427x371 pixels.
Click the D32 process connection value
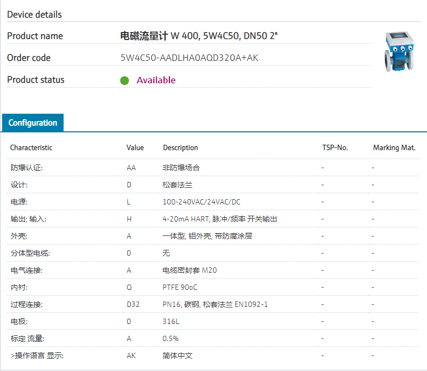pyautogui.click(x=133, y=304)
